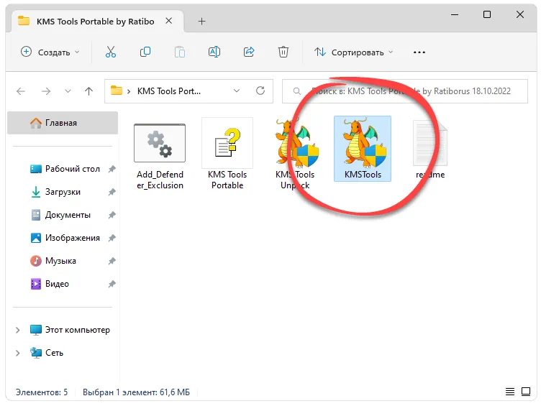541x406 pixels.
Task: Open recent locations chevron dropdown
Action: coord(68,91)
